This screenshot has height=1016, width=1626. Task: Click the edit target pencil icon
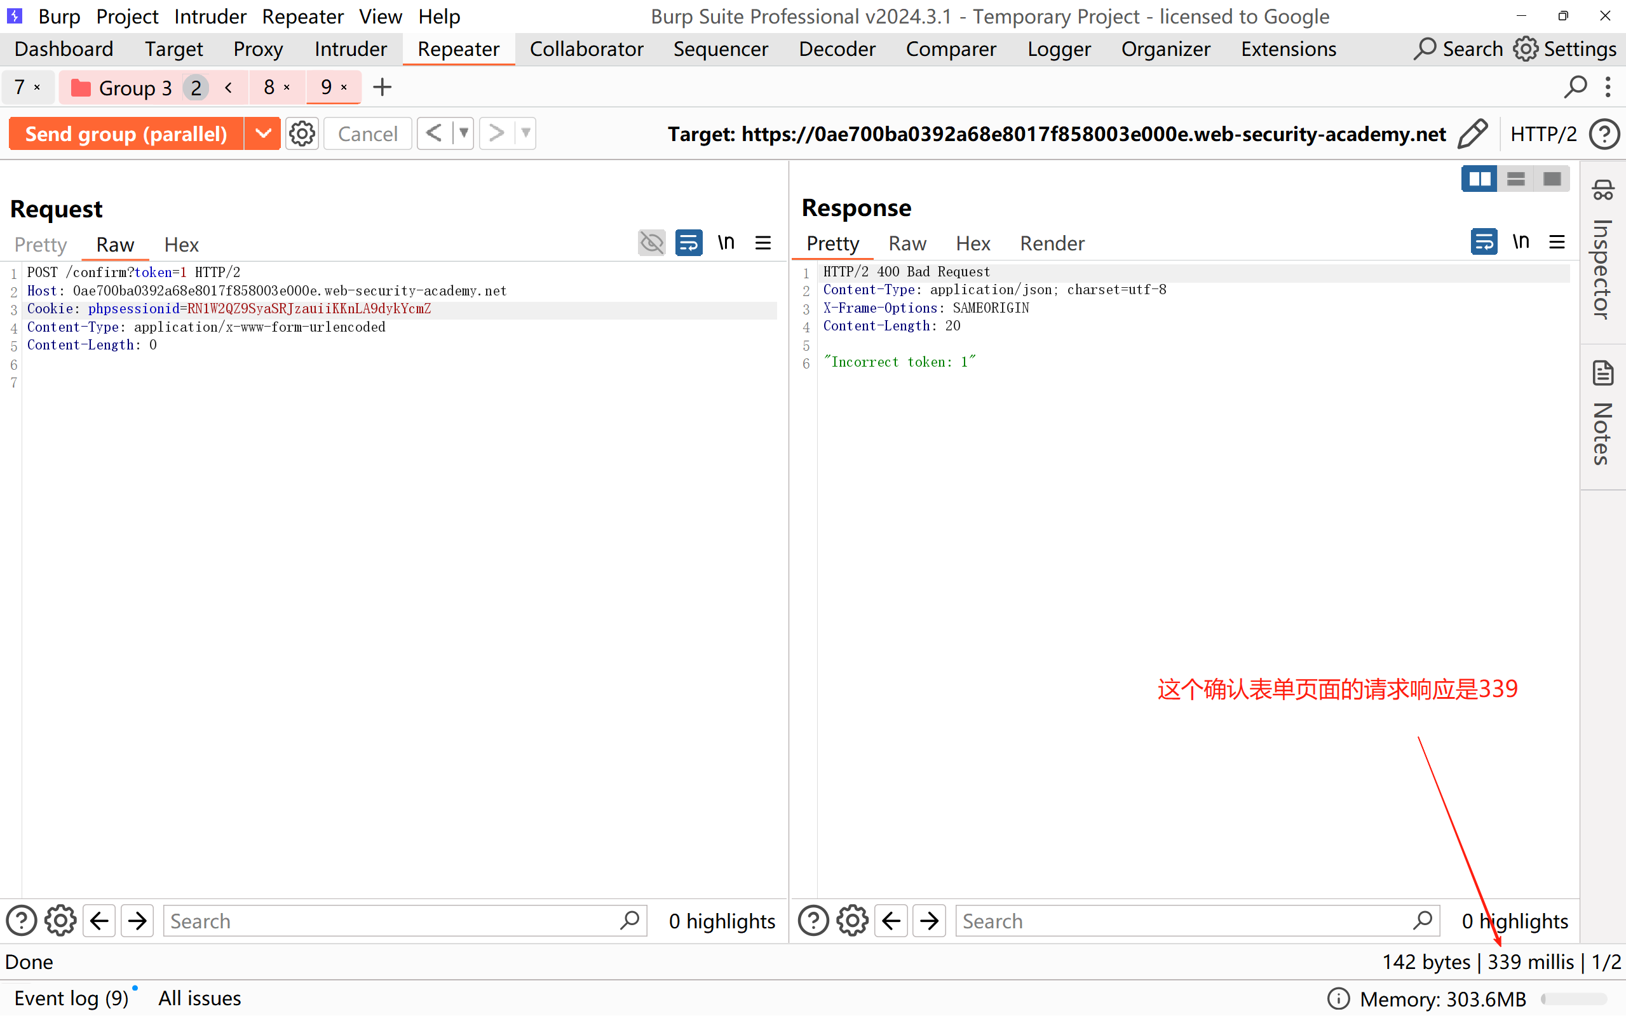click(x=1472, y=133)
